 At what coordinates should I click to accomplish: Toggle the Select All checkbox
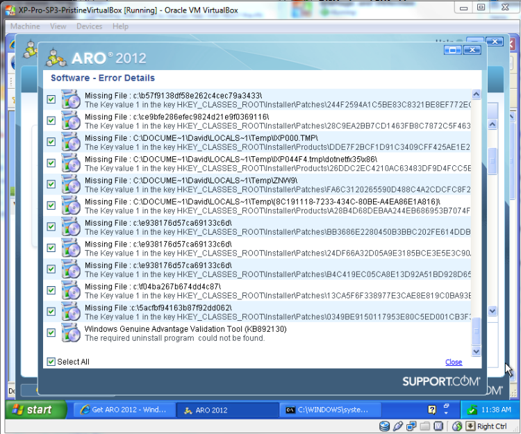click(x=51, y=362)
